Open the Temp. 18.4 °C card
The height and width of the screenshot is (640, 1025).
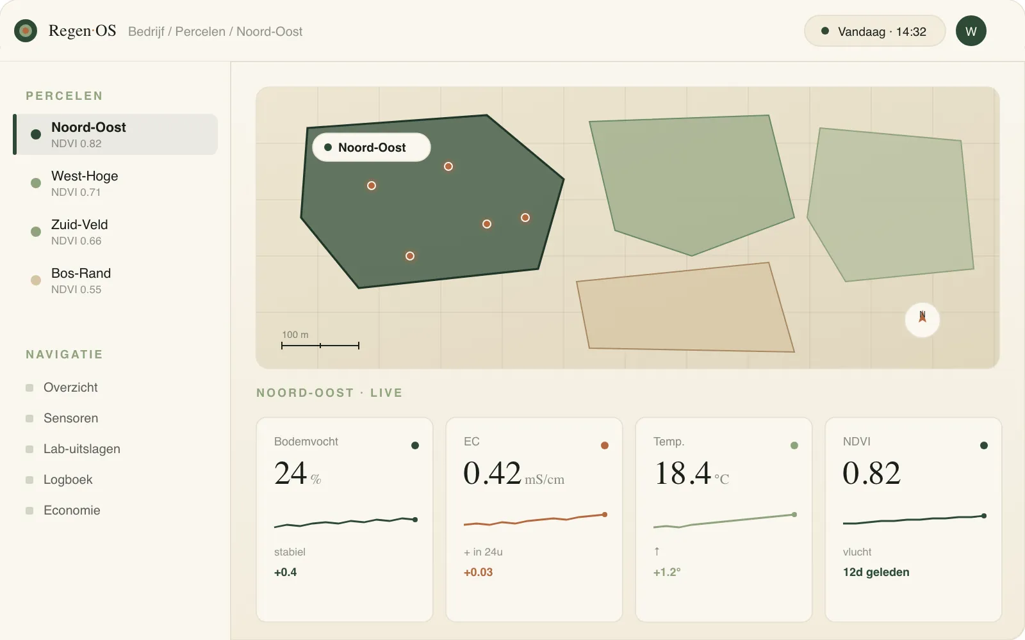[724, 520]
